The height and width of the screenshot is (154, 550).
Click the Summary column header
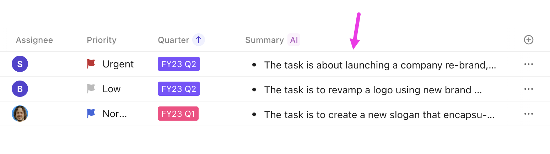(x=264, y=40)
